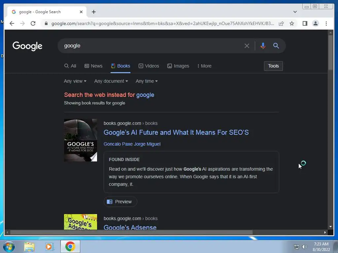
Task: Click the vertical scrollbar thumb
Action: point(330,52)
